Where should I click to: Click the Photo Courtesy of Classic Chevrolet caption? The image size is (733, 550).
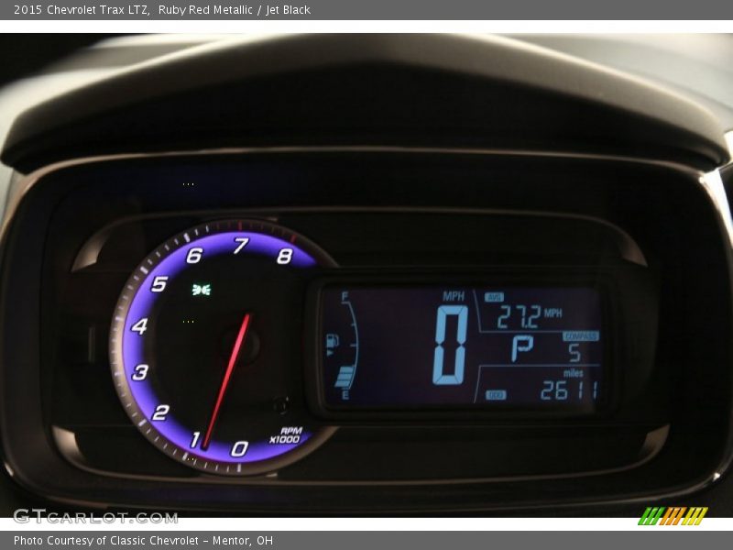[143, 541]
